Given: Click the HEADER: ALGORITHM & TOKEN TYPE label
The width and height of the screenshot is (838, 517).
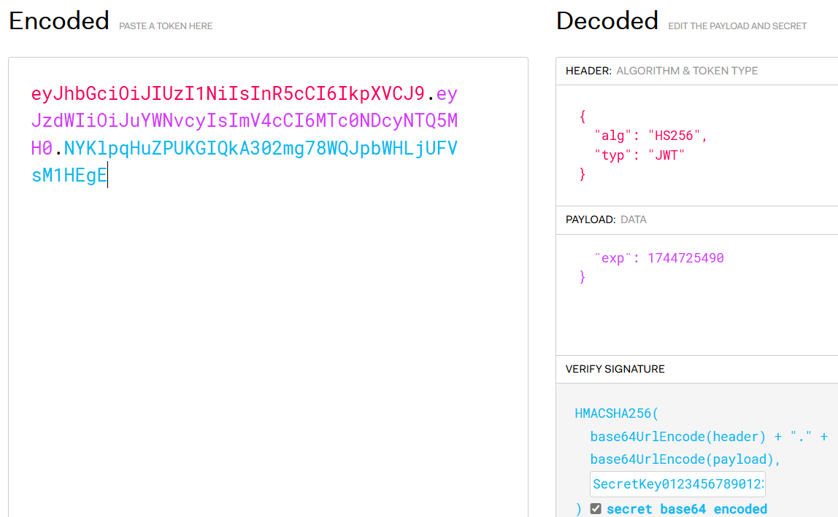Looking at the screenshot, I should 661,71.
